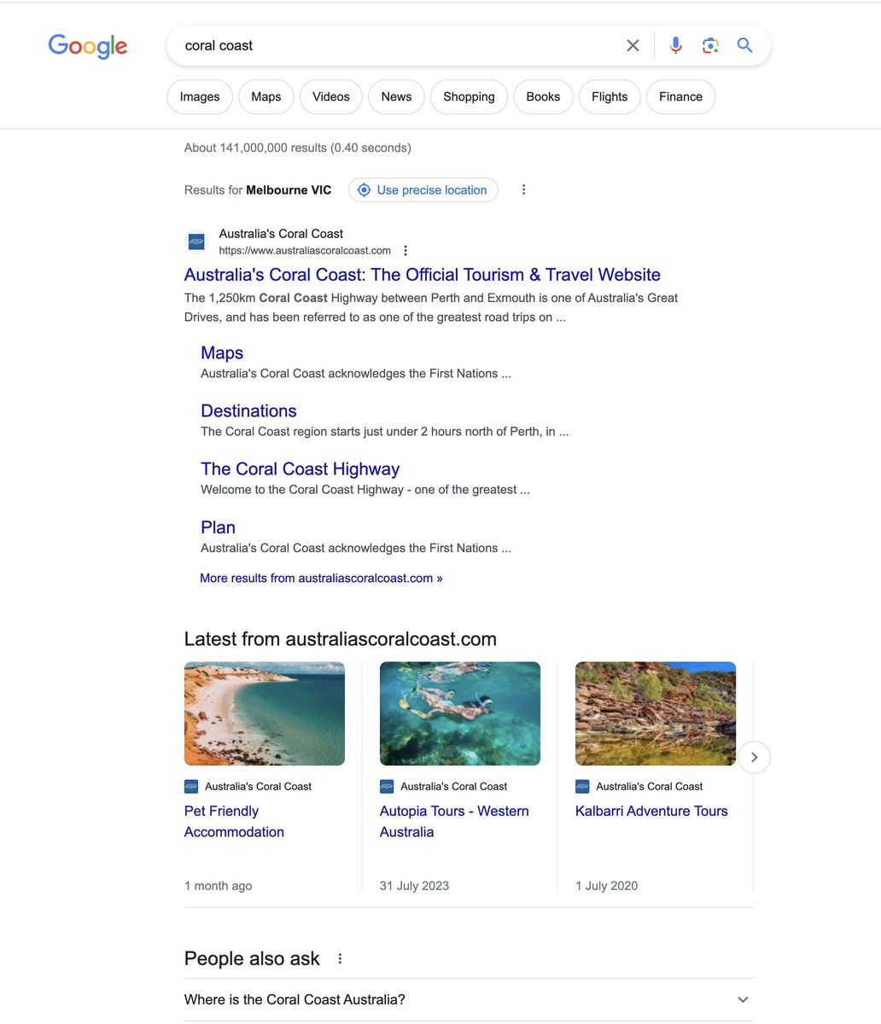Click Australia's Coral Coast site favicon

click(196, 241)
